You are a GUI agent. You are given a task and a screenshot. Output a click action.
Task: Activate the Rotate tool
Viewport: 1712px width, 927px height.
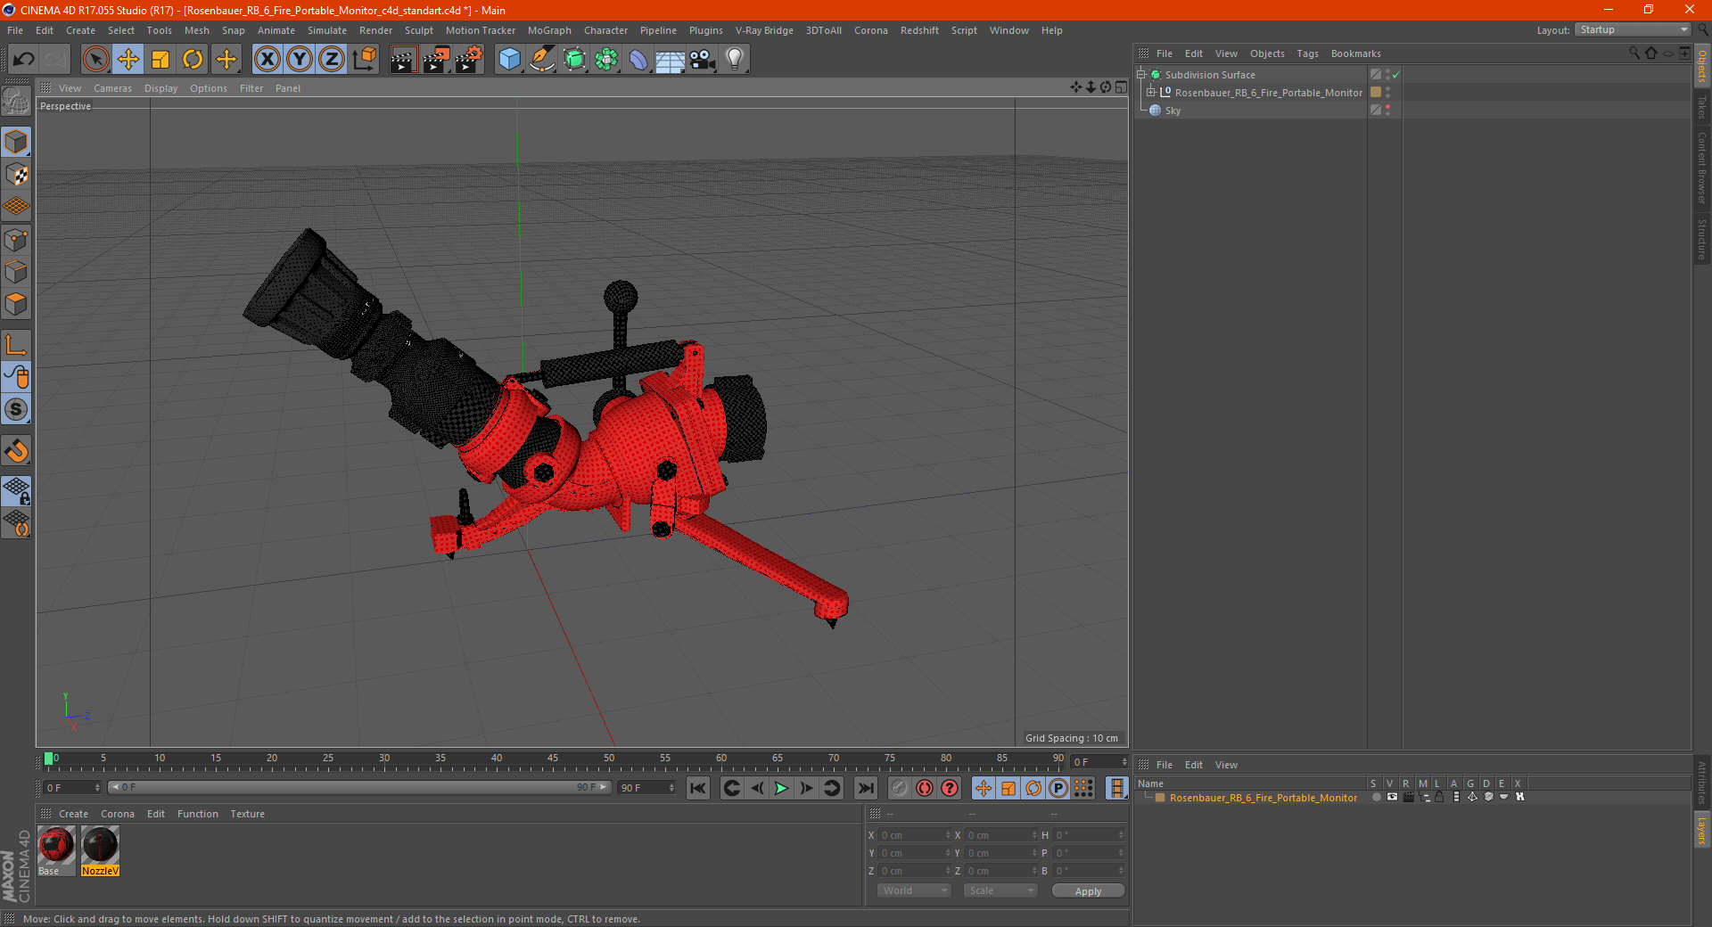193,60
